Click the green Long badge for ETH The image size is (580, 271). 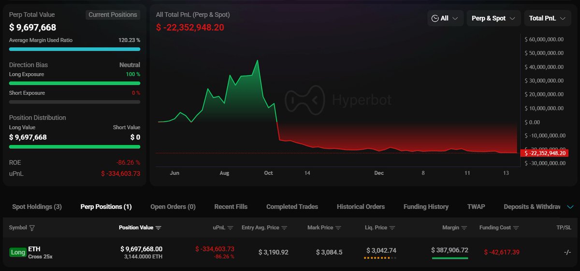point(18,252)
